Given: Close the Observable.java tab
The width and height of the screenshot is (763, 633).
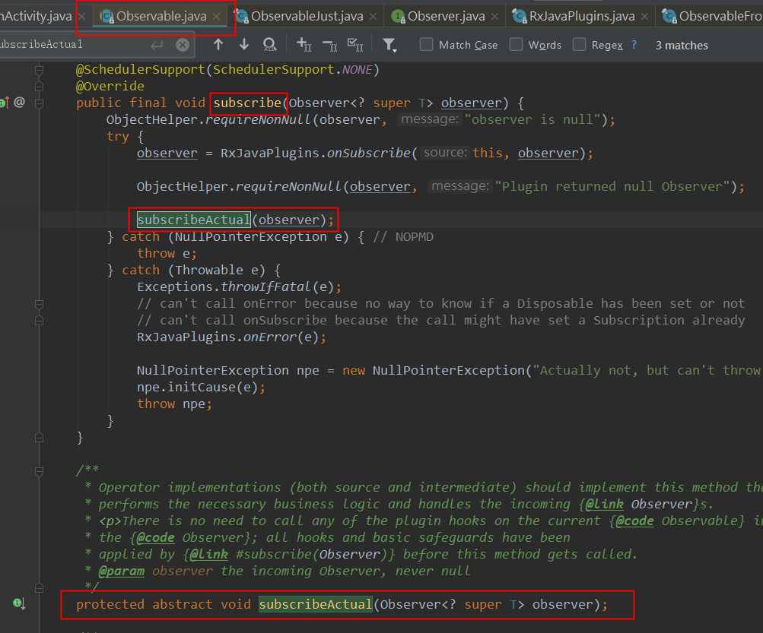Looking at the screenshot, I should [x=217, y=17].
